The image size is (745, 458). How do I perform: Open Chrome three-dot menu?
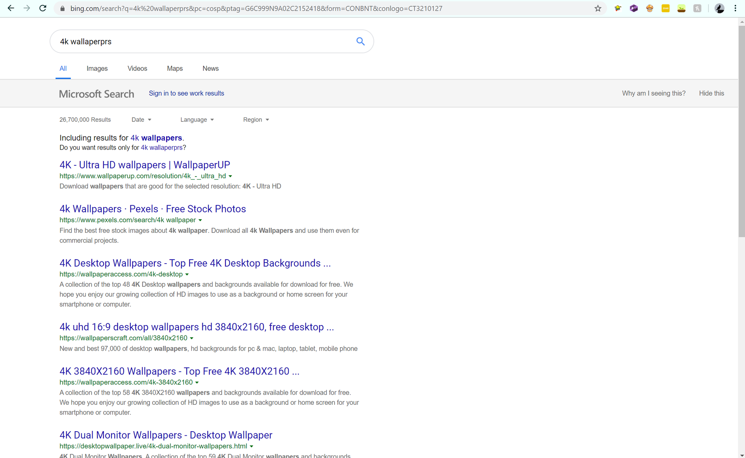[735, 8]
